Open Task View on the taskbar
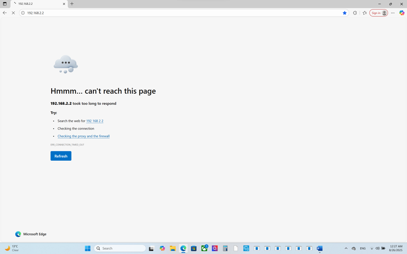The width and height of the screenshot is (407, 254). point(151,248)
